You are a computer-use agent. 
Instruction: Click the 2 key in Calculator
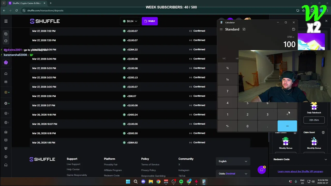(247, 114)
